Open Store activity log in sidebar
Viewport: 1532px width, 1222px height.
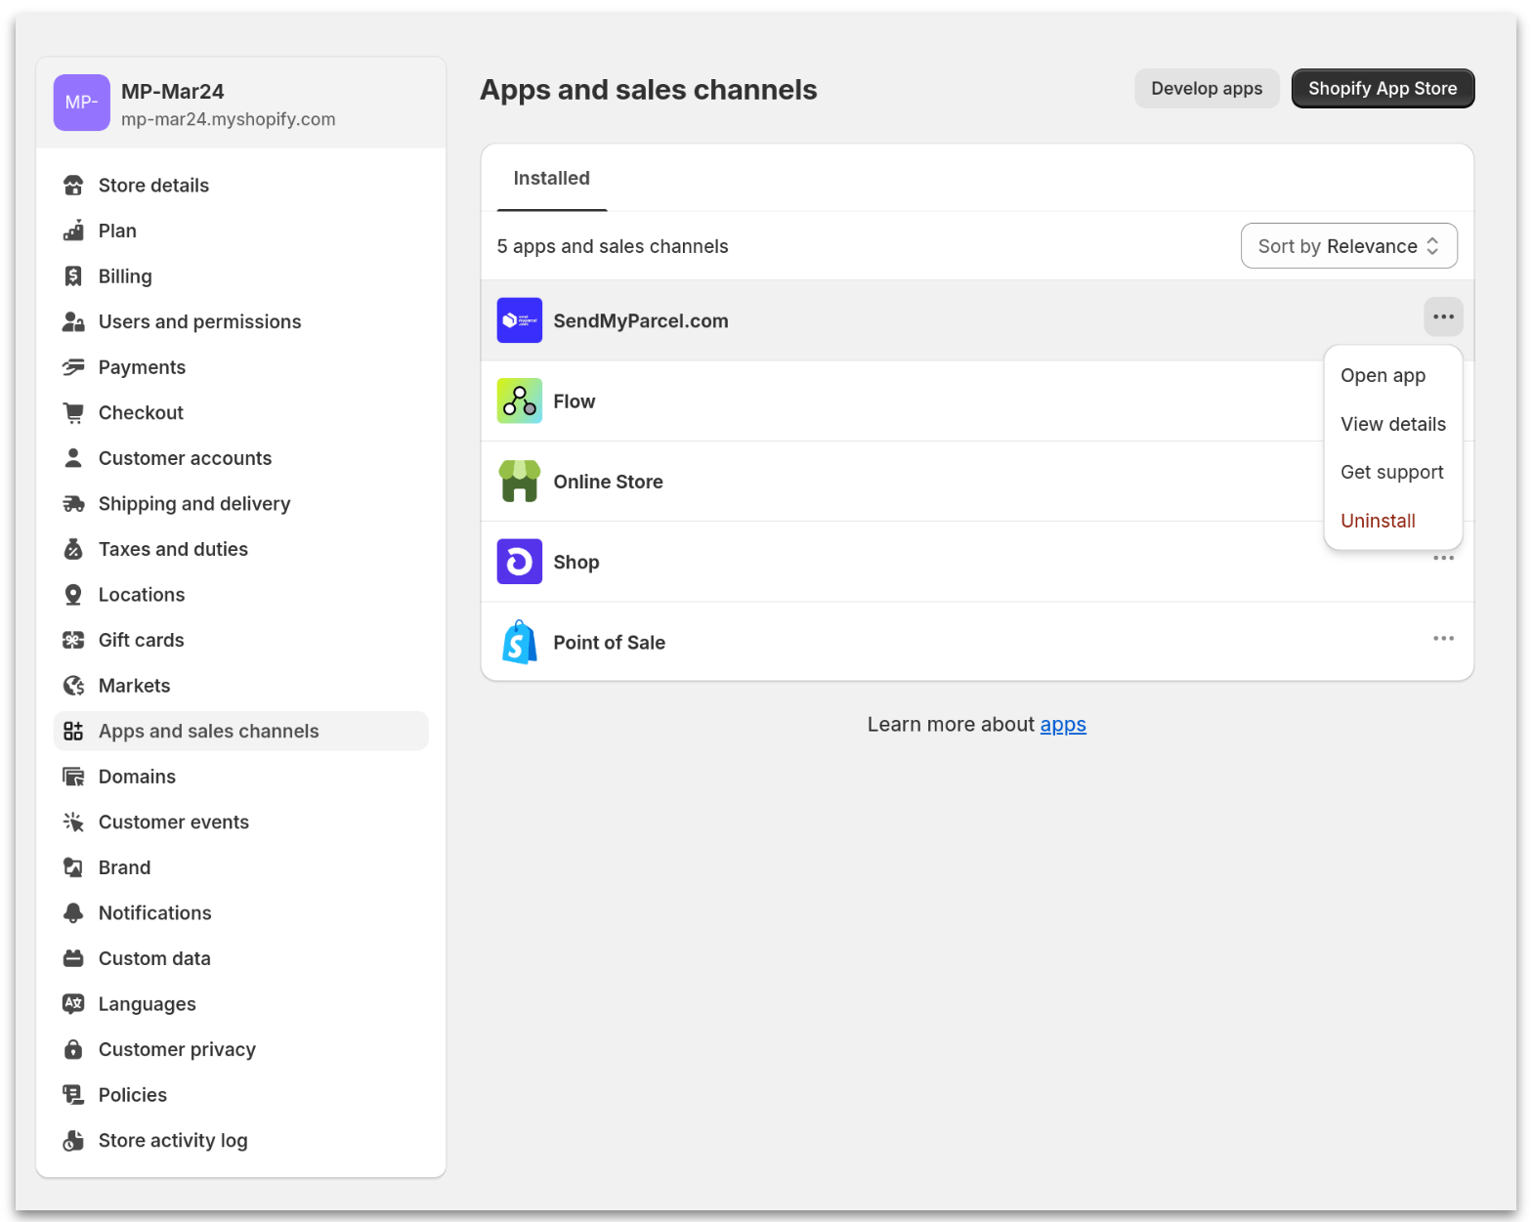[x=173, y=1141]
